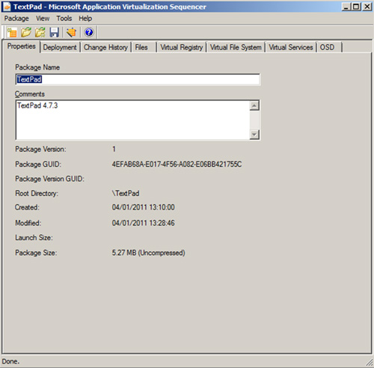
Task: Open the OSD tab
Action: [x=329, y=47]
